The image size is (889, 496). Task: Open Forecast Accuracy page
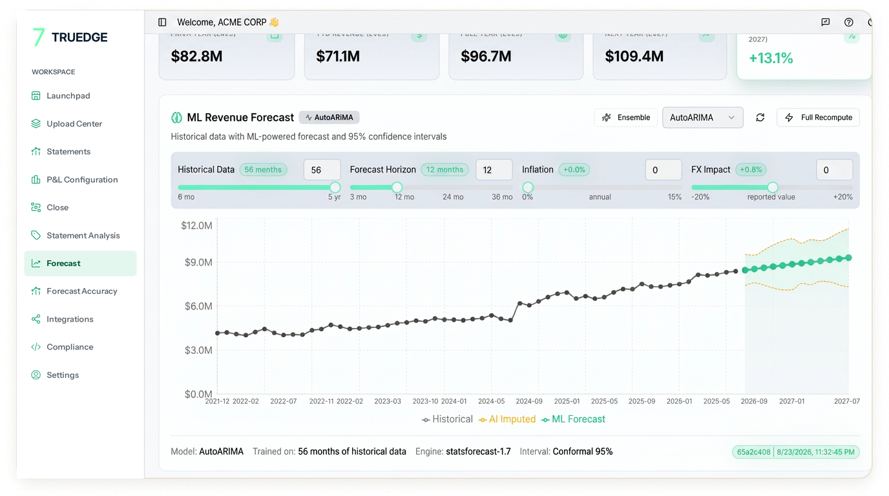tap(80, 291)
